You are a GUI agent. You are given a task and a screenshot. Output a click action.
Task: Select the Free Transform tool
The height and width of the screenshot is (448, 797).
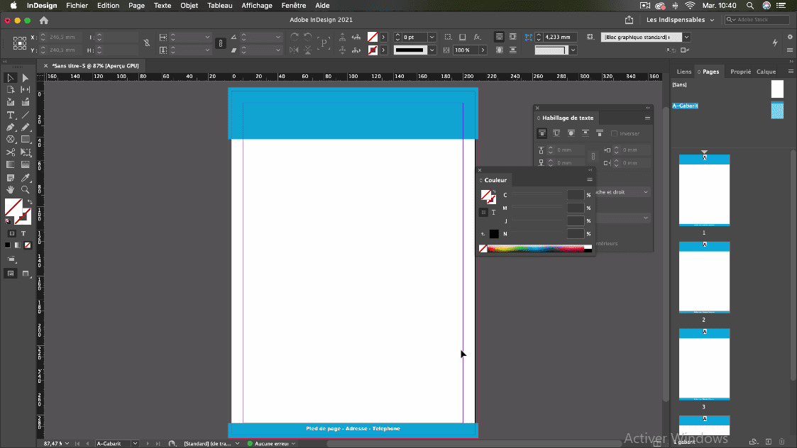pyautogui.click(x=25, y=152)
